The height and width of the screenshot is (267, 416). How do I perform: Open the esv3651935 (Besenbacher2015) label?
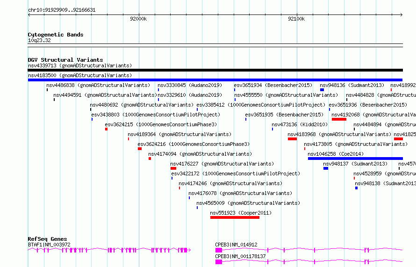coord(284,115)
